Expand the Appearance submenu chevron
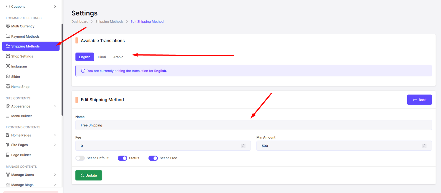The height and width of the screenshot is (193, 441). (55, 106)
